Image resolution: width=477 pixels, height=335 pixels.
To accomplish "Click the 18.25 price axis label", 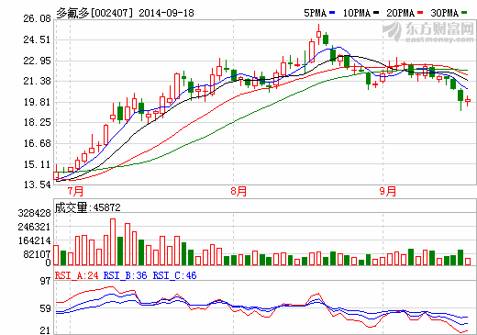I will 37,122.
